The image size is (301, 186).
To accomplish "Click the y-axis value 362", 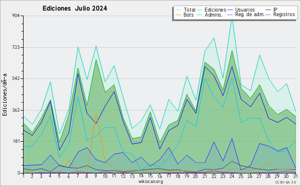I will tap(16, 110).
